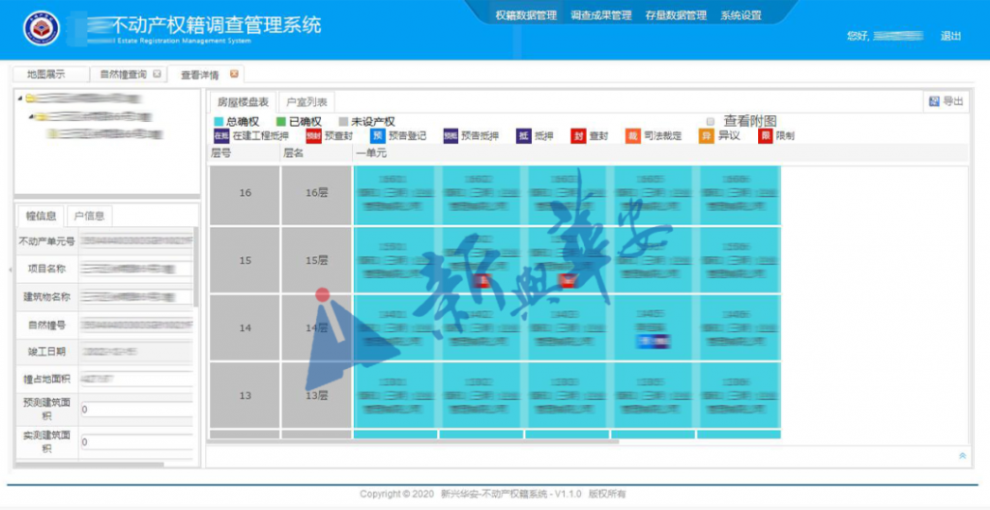The width and height of the screenshot is (990, 510).
Task: Click the 在建工程抵押 legend icon
Action: click(220, 136)
